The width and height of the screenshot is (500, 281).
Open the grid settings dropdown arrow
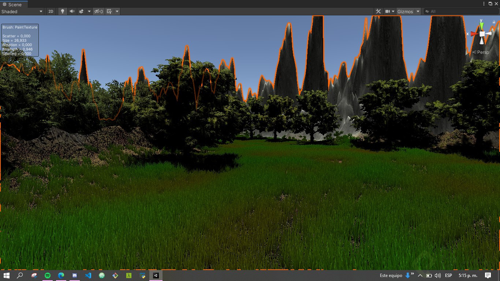pyautogui.click(x=117, y=11)
